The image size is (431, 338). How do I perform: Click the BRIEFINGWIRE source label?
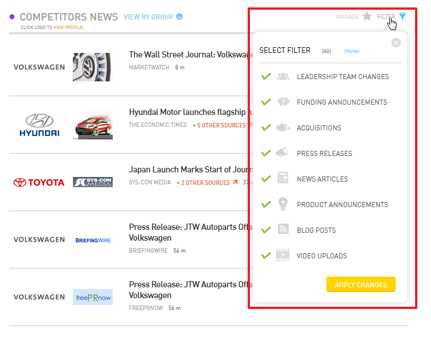click(148, 250)
